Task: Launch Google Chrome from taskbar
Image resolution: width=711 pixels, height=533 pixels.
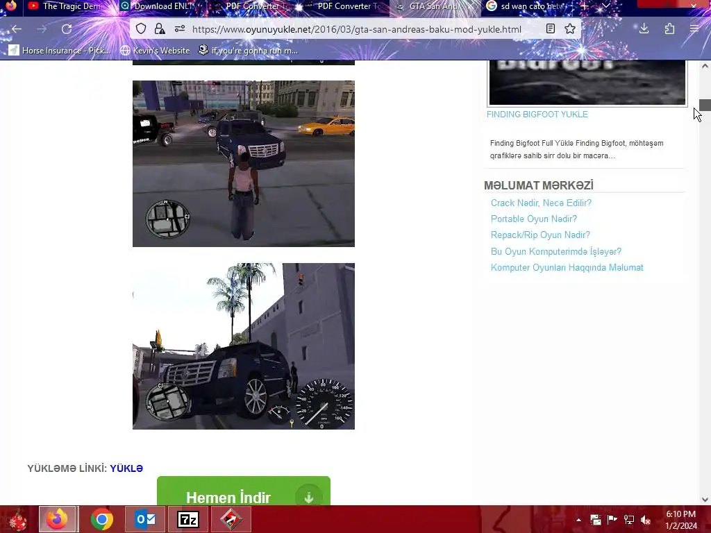Action: pos(101,519)
